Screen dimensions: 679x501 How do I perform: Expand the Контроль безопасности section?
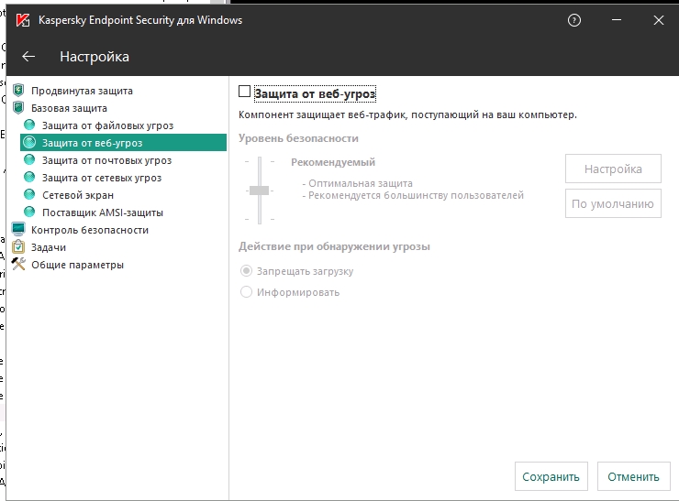pyautogui.click(x=89, y=230)
